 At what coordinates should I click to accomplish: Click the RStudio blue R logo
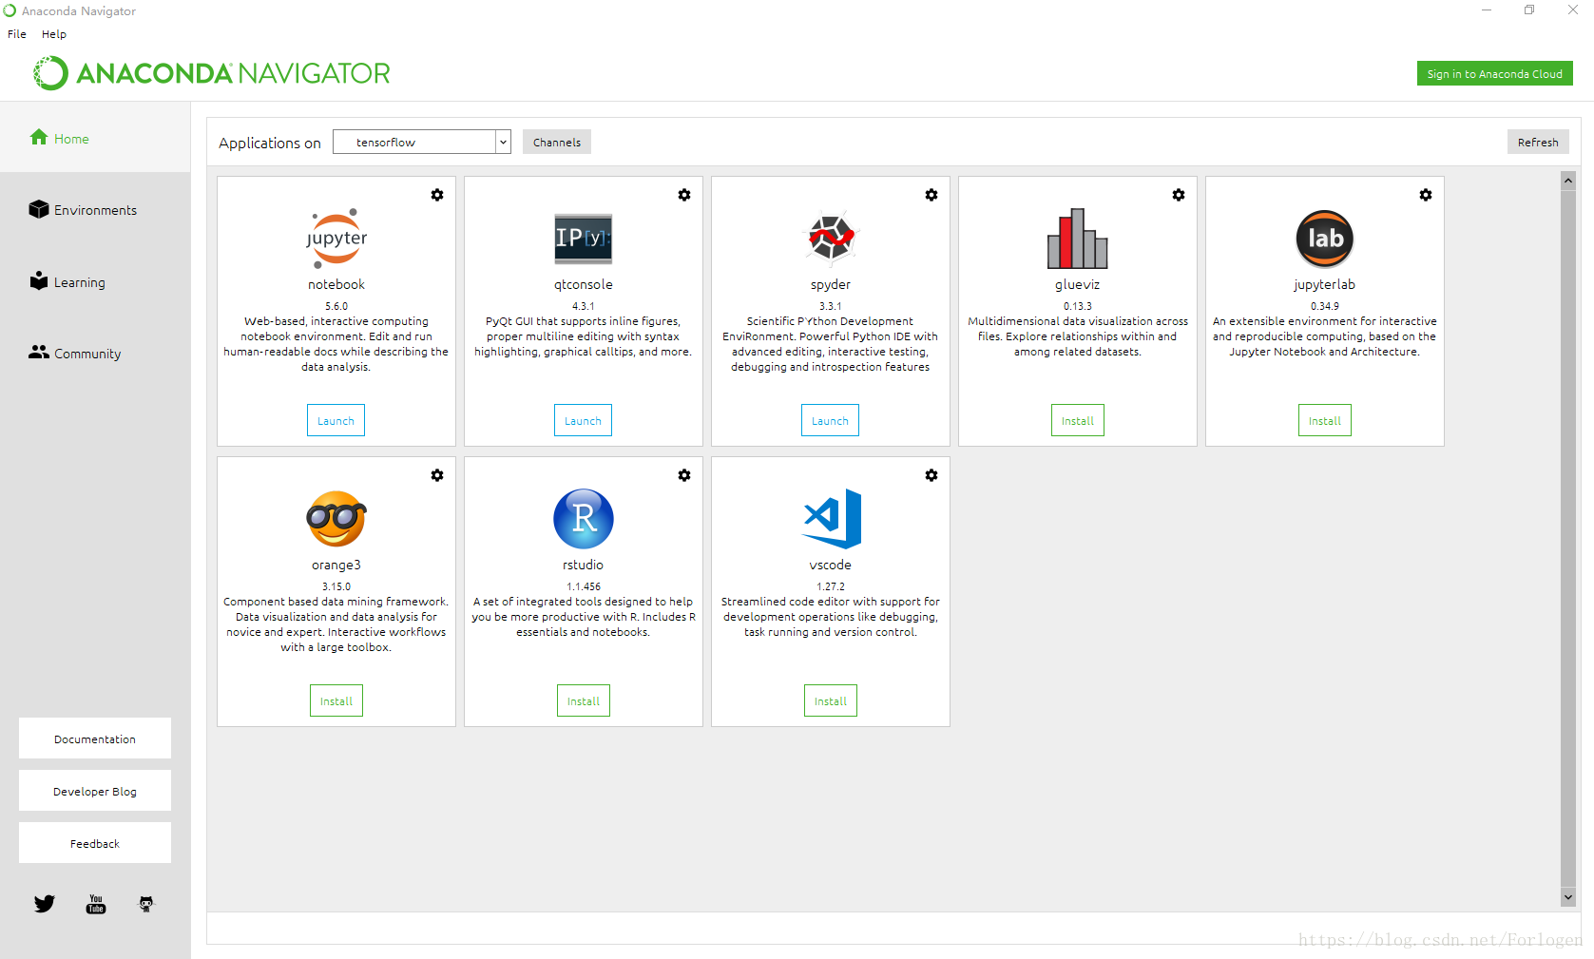click(584, 519)
